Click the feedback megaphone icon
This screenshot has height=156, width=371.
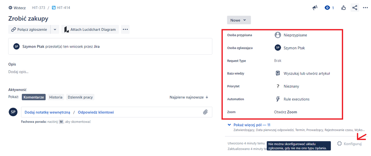click(x=315, y=8)
